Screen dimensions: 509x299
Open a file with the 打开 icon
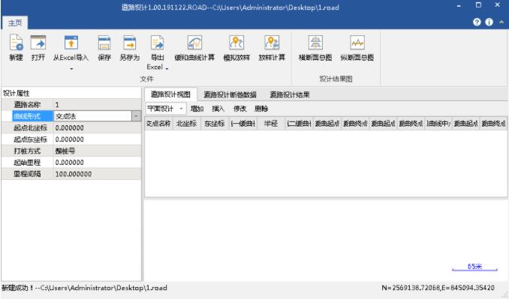pos(38,43)
